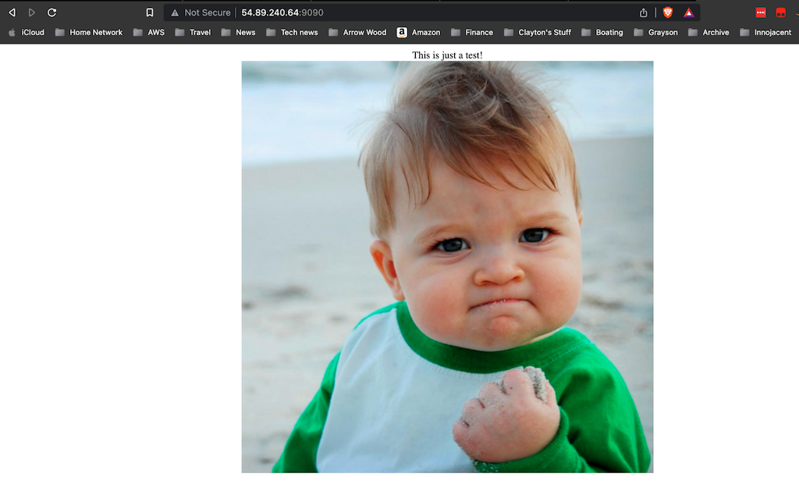Click the forward navigation arrow

32,12
